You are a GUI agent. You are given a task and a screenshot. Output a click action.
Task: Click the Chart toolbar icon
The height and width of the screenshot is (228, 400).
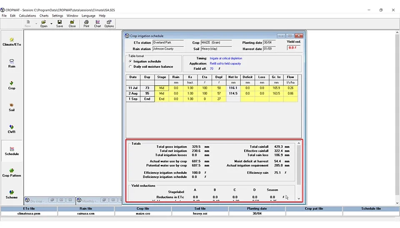coord(97,23)
